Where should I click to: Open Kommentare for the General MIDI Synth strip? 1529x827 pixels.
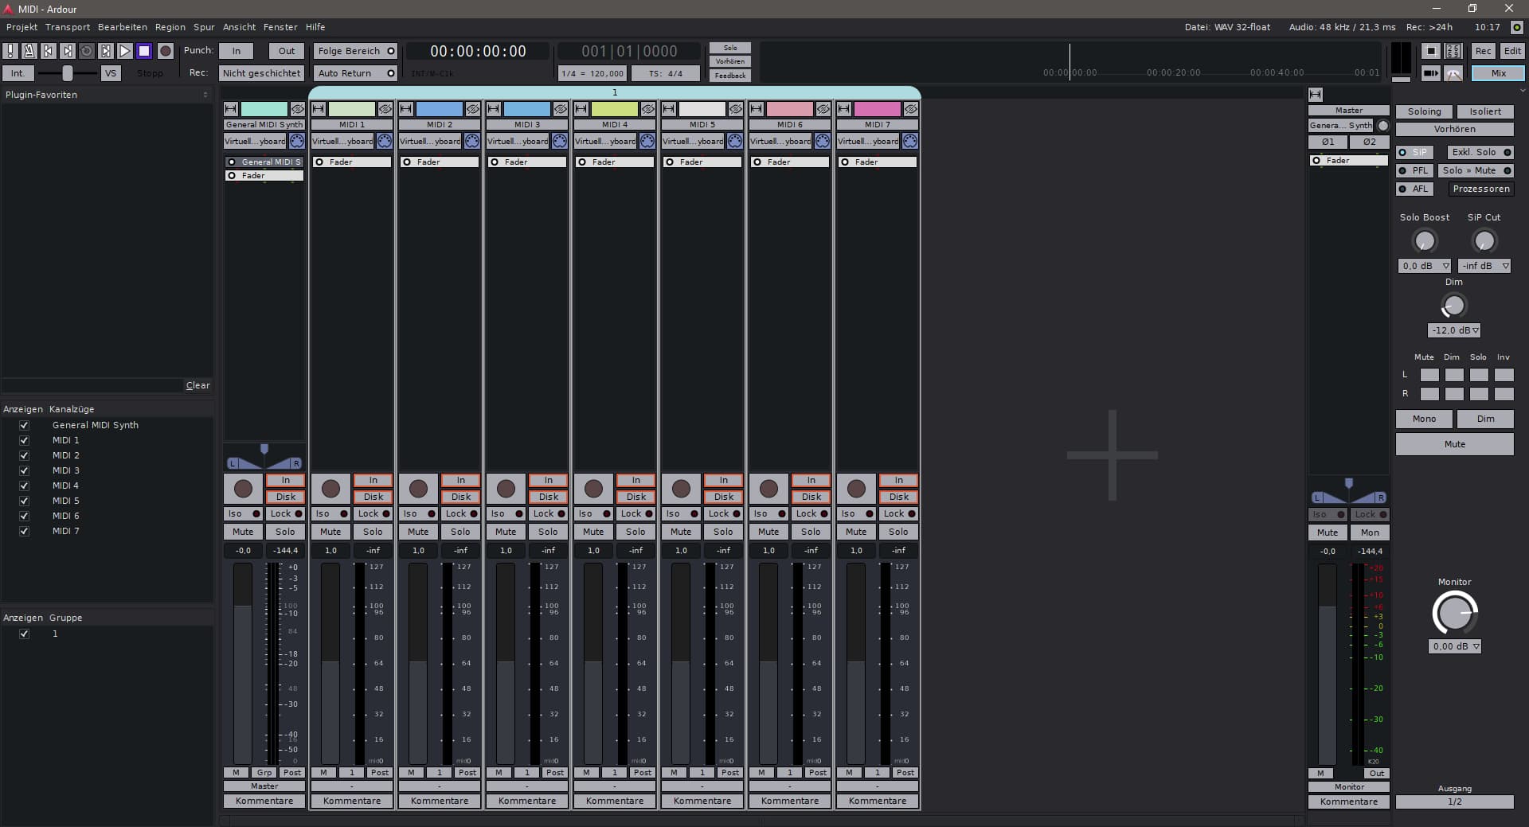click(264, 801)
